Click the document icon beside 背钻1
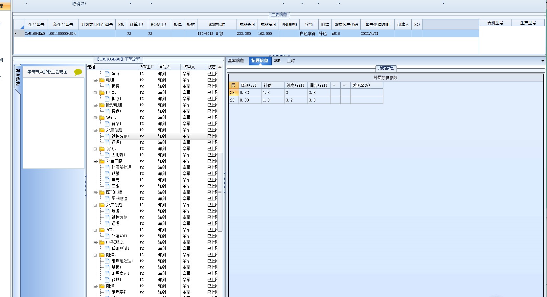 107,124
